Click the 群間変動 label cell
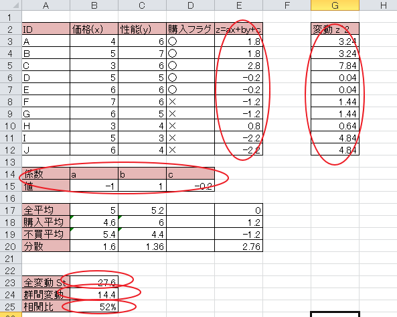The image size is (397, 317). pos(46,294)
